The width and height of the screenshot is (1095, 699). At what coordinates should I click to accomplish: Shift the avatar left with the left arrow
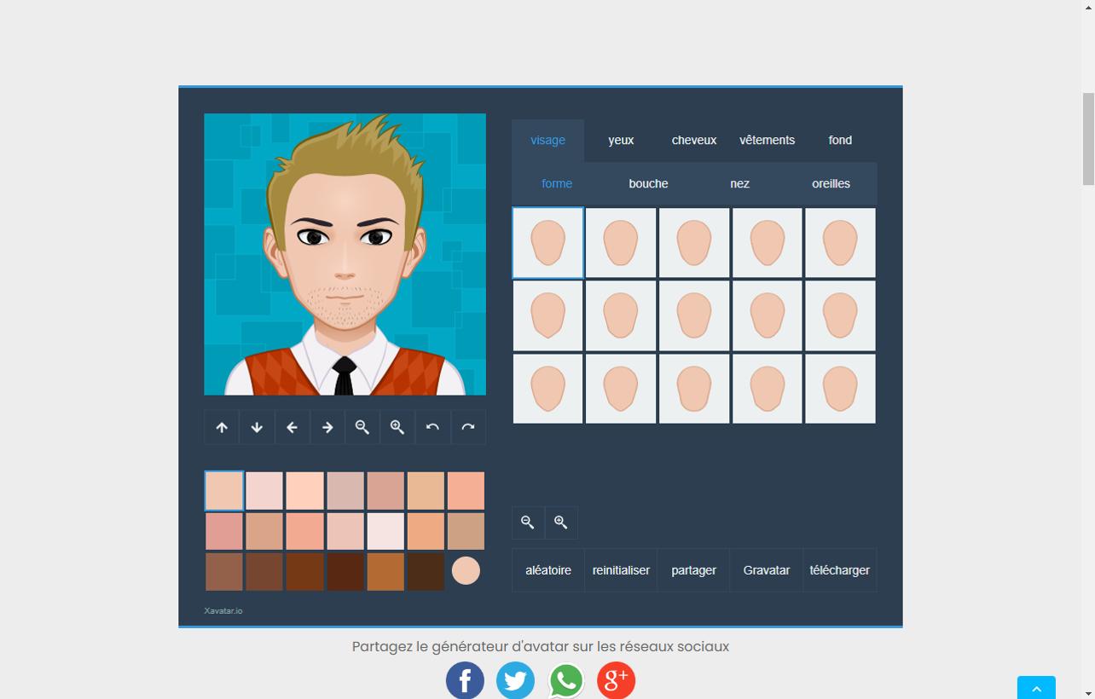292,426
